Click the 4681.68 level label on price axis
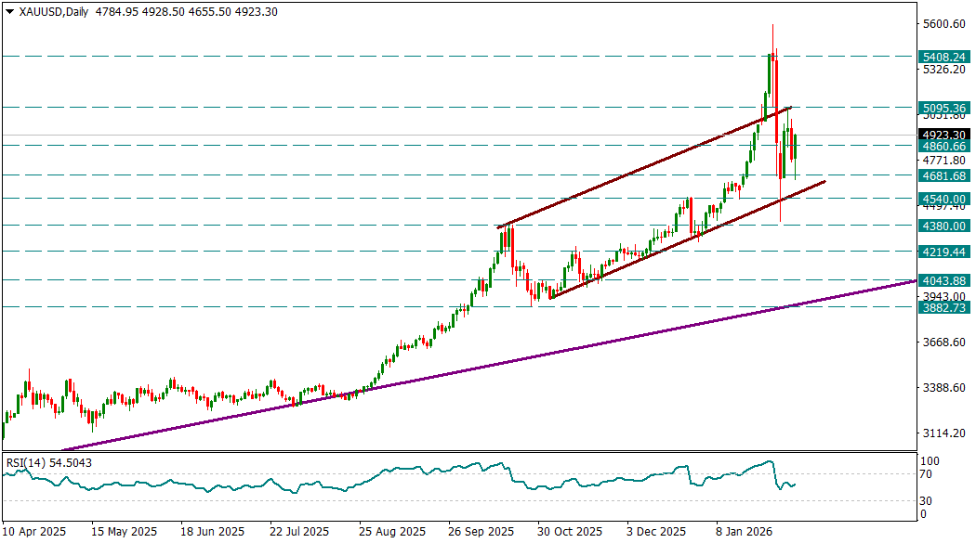Screen dimensions: 976x543 click(x=943, y=175)
